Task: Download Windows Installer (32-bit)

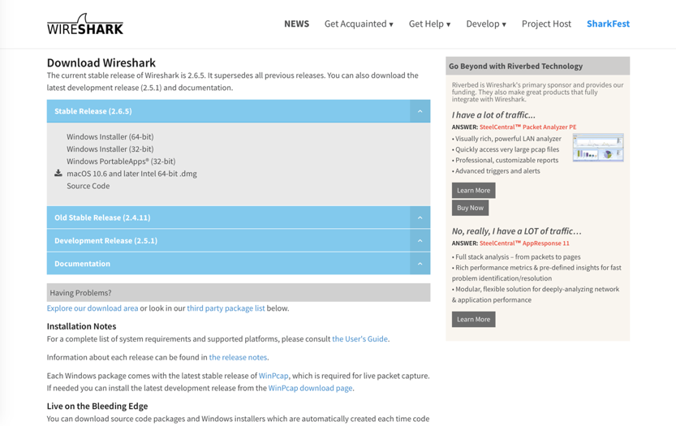Action: 110,148
